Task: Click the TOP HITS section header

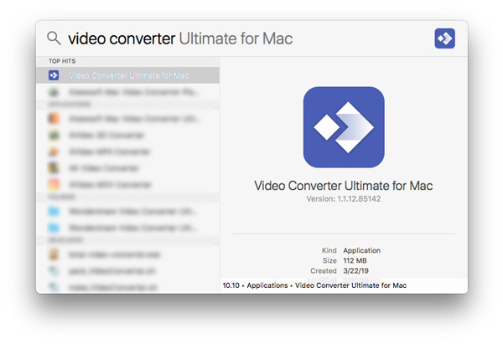Action: (62, 61)
